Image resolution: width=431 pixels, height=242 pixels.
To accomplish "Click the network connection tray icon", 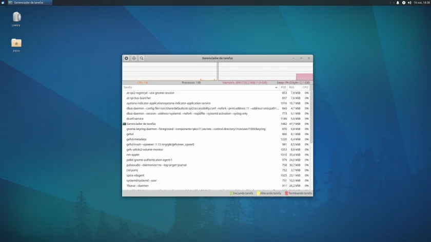I will [392, 3].
